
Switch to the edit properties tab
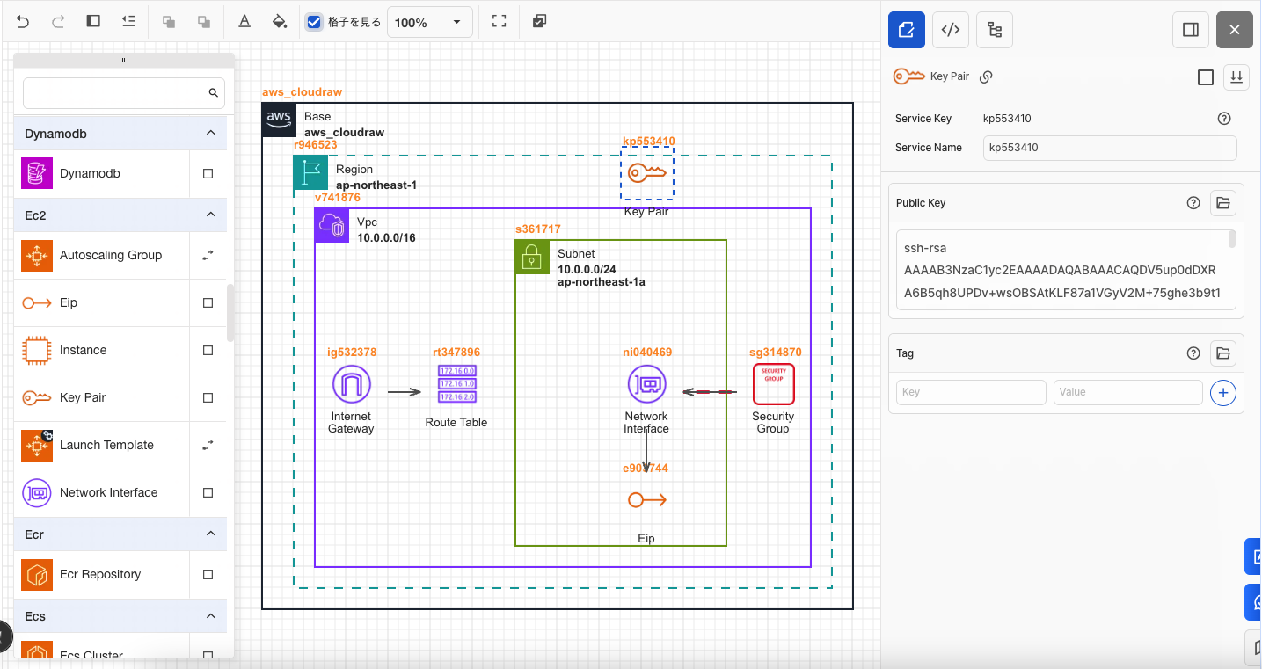tap(906, 30)
